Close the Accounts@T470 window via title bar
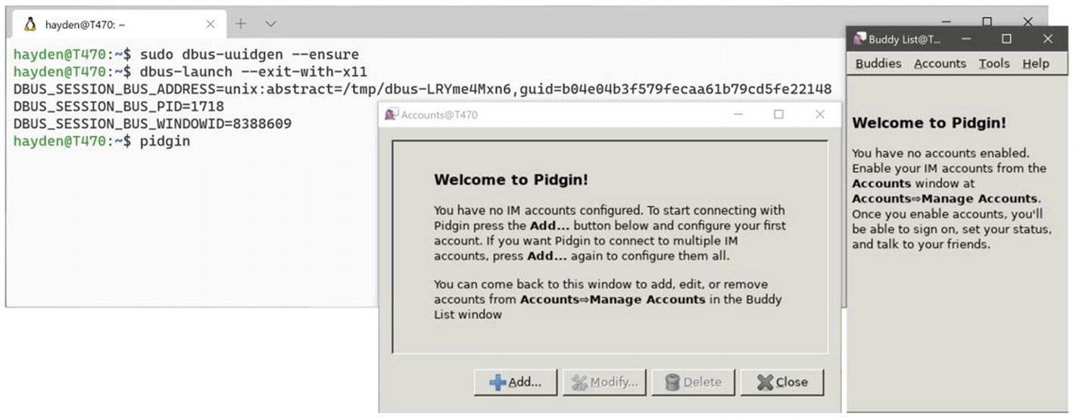Viewport: 1076px width, 419px height. (820, 115)
